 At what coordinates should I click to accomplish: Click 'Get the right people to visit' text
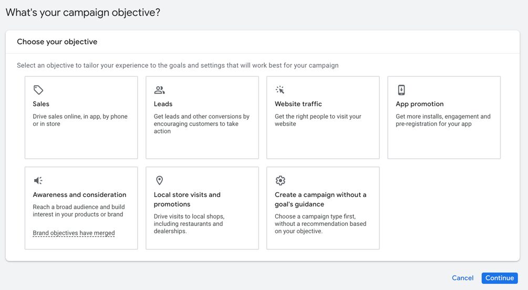[317, 120]
